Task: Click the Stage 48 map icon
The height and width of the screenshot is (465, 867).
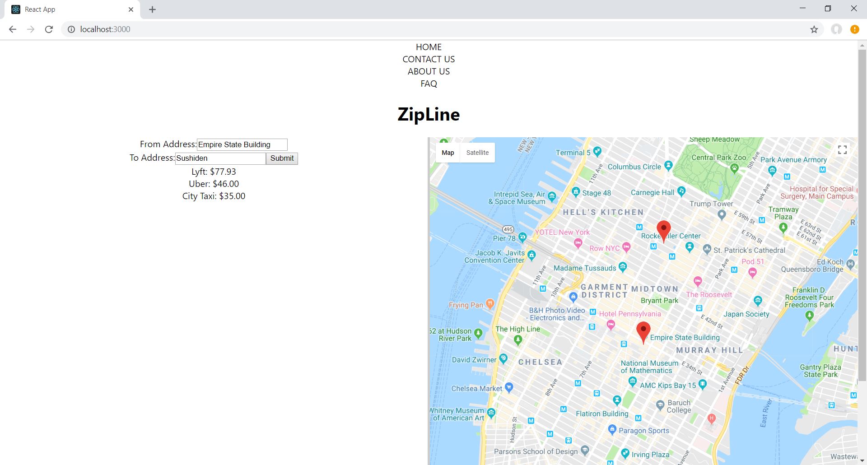Action: point(576,192)
